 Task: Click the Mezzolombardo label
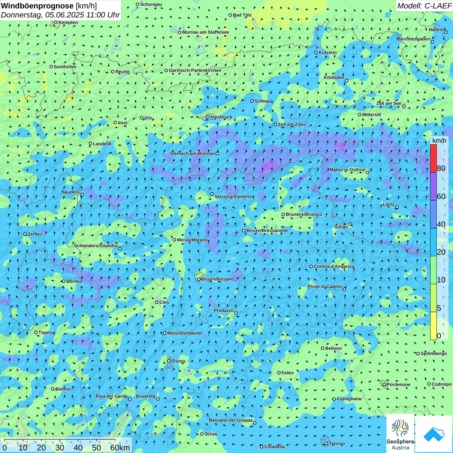click(x=184, y=333)
